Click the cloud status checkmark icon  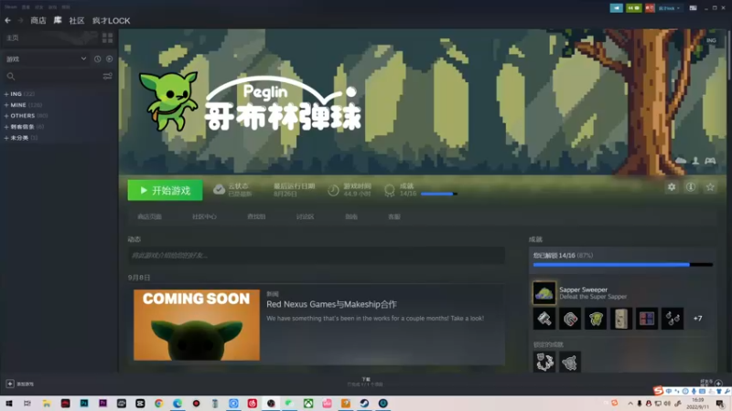coord(219,190)
